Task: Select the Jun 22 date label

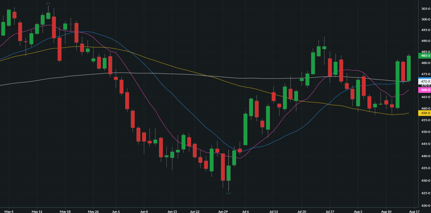Action: 195,211
